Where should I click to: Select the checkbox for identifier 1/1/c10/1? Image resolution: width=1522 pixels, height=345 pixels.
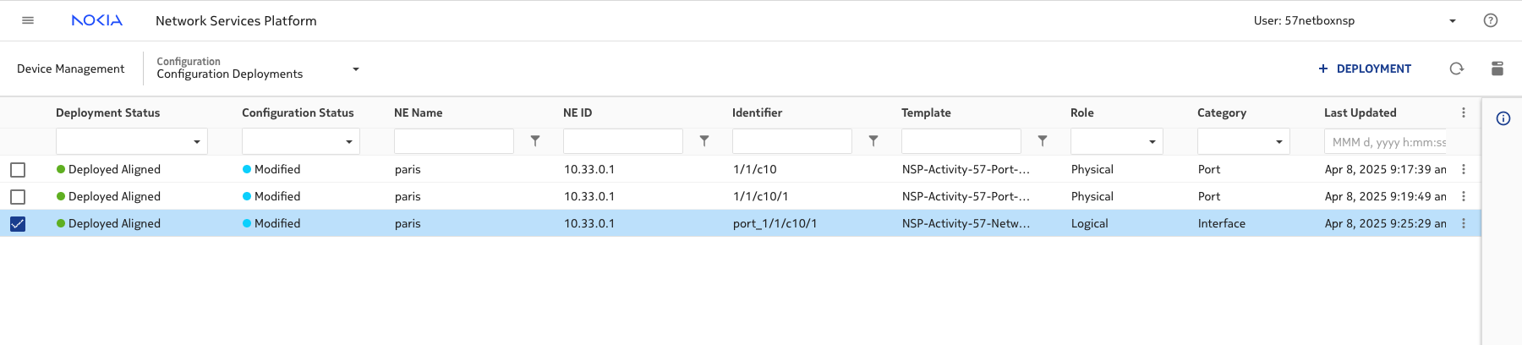[18, 197]
